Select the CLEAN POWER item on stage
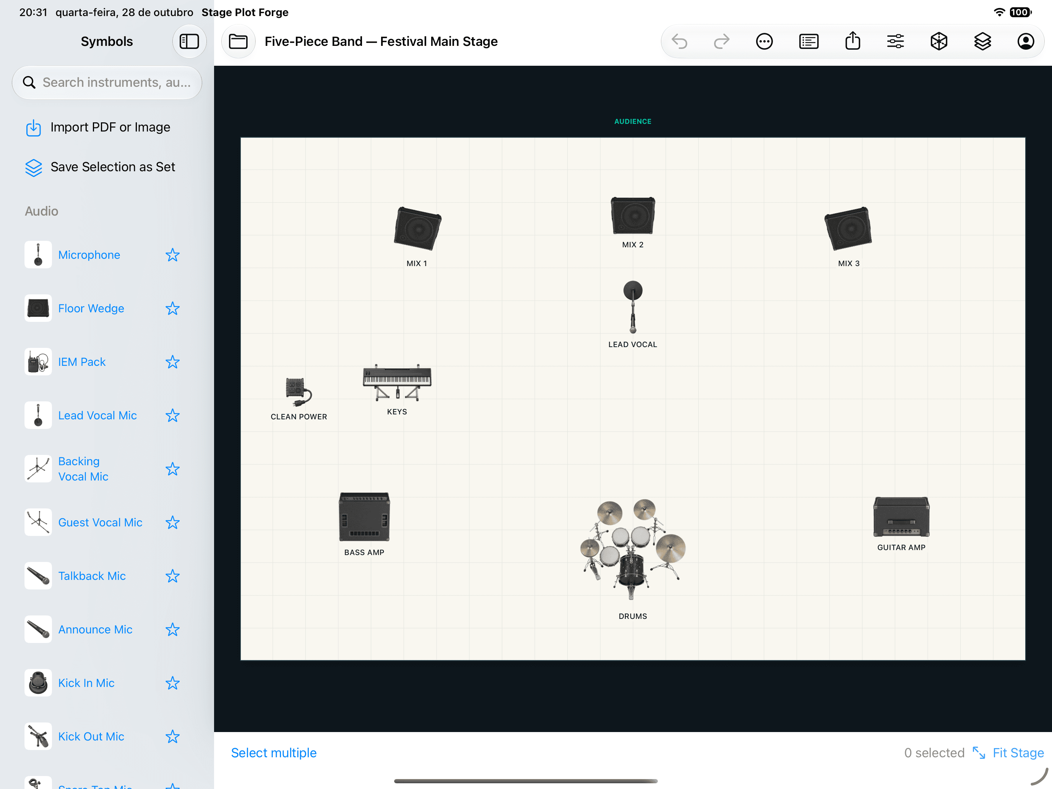 [x=298, y=393]
